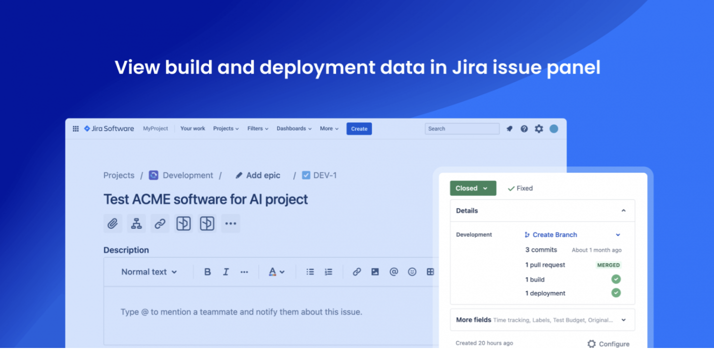This screenshot has height=351, width=714.
Task: Expand the More fields section
Action: tap(542, 320)
